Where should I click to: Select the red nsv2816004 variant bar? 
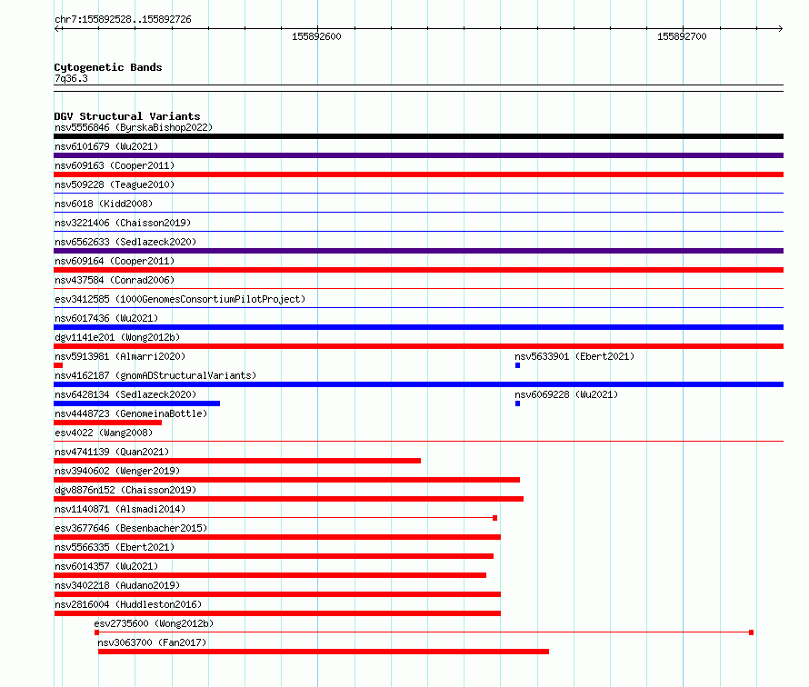click(277, 613)
